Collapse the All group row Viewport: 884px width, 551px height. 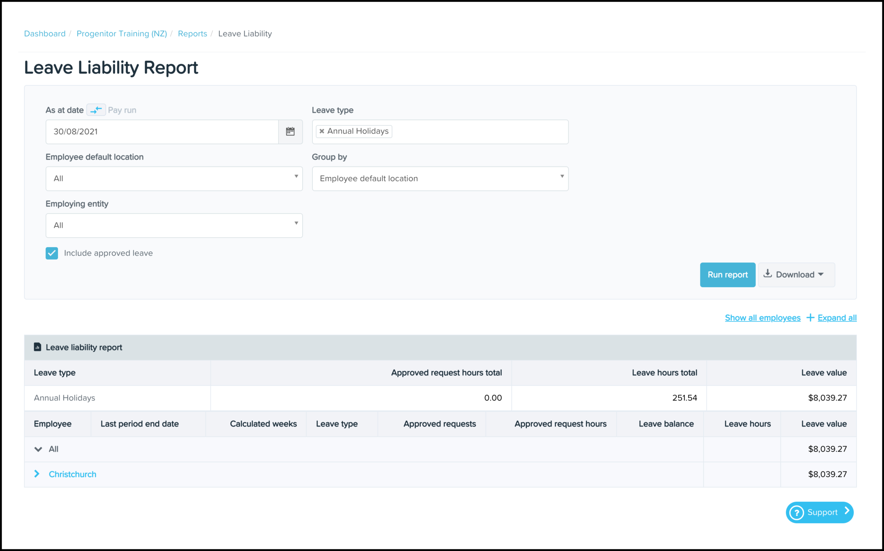point(38,449)
